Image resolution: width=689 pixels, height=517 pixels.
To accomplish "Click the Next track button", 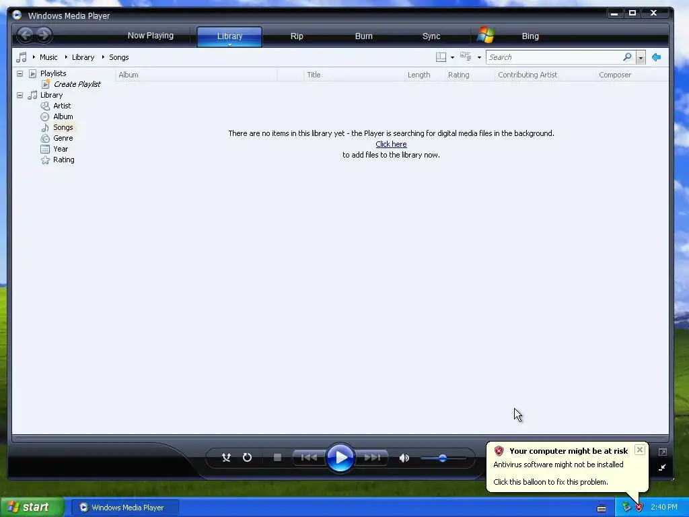I will point(371,458).
